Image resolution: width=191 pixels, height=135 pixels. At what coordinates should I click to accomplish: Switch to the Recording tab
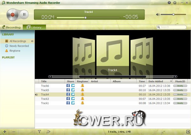click(11, 27)
